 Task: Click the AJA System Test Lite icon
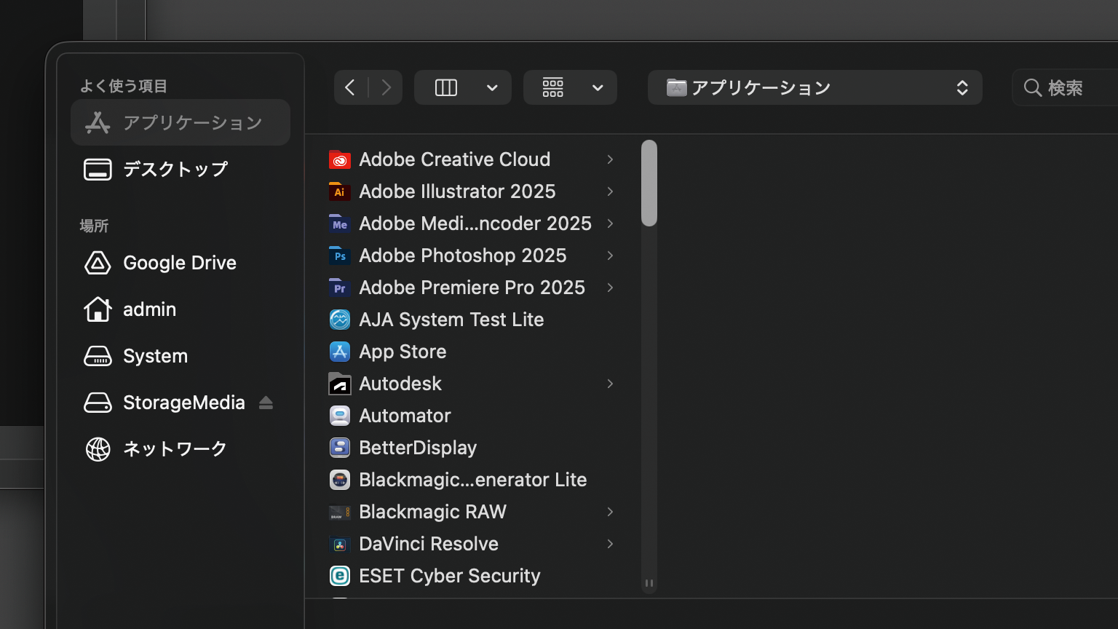click(x=339, y=320)
